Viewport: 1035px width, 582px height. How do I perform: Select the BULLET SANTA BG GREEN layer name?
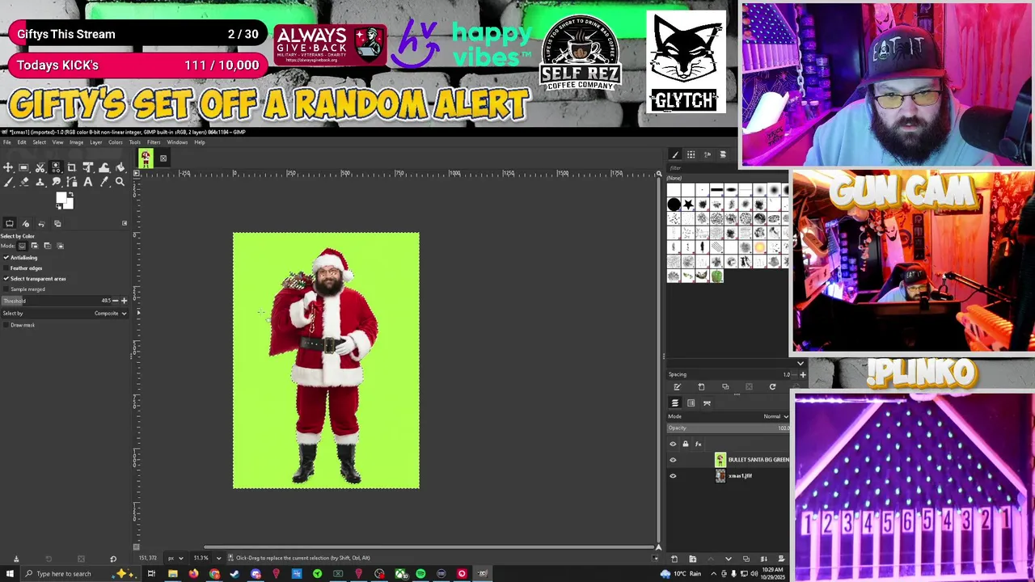(x=758, y=460)
